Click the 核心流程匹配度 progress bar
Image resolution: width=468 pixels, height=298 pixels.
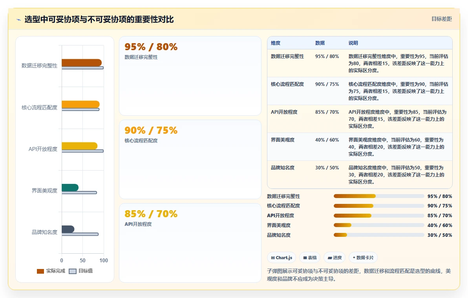pos(379,206)
